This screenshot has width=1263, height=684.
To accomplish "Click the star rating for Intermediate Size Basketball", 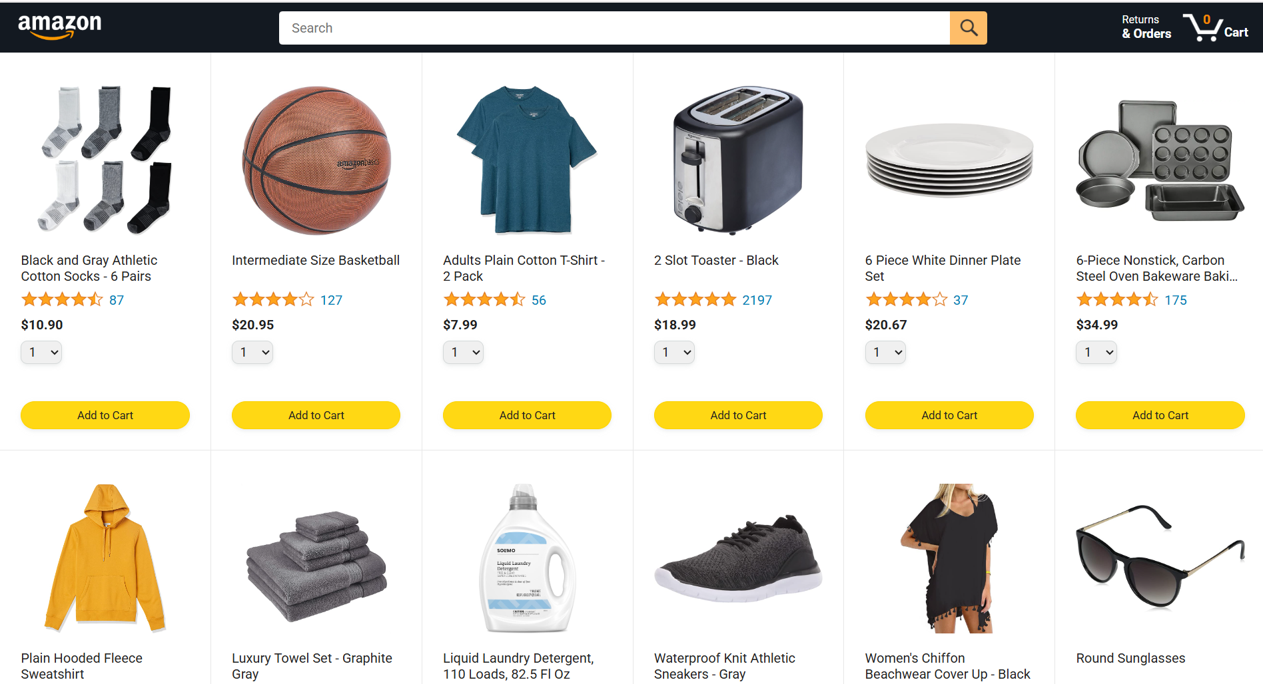I will click(x=273, y=300).
